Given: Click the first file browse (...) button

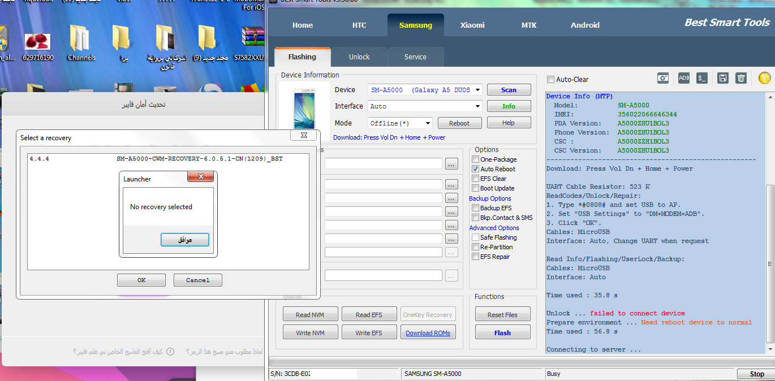Looking at the screenshot, I should 451,164.
